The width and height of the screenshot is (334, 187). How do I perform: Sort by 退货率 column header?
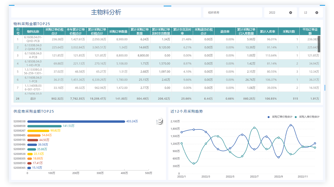point(225,31)
